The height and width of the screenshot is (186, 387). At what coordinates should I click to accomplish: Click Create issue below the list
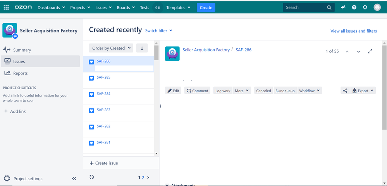point(104,163)
